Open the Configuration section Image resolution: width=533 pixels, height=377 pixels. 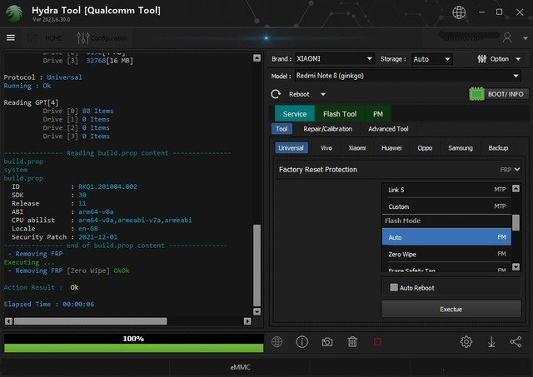pos(102,37)
